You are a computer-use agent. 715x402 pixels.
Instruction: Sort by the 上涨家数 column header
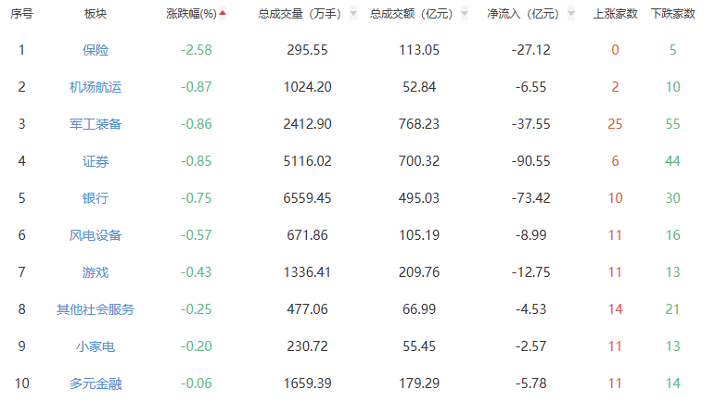pyautogui.click(x=615, y=15)
